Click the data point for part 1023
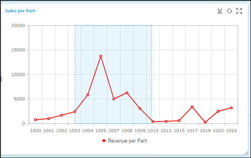251x158 pixels. [218, 111]
